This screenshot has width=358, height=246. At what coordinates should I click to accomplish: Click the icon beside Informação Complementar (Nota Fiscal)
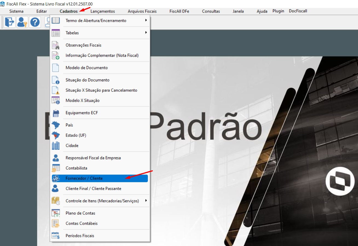pyautogui.click(x=56, y=55)
